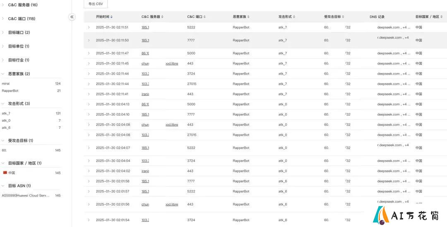Expand row 2025-01-30 02:11:41 details
Viewport: 447px width, 227px height.
[x=89, y=94]
